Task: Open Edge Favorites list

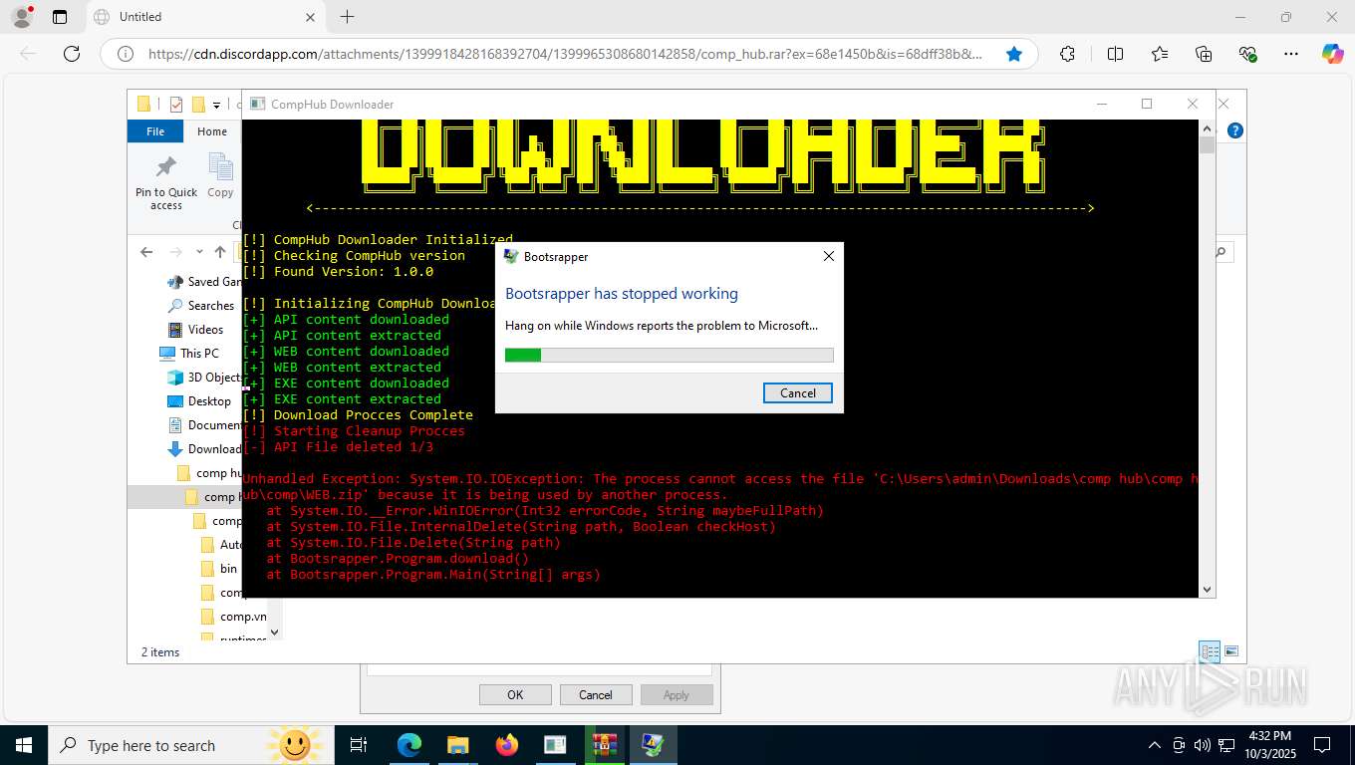Action: [1160, 54]
